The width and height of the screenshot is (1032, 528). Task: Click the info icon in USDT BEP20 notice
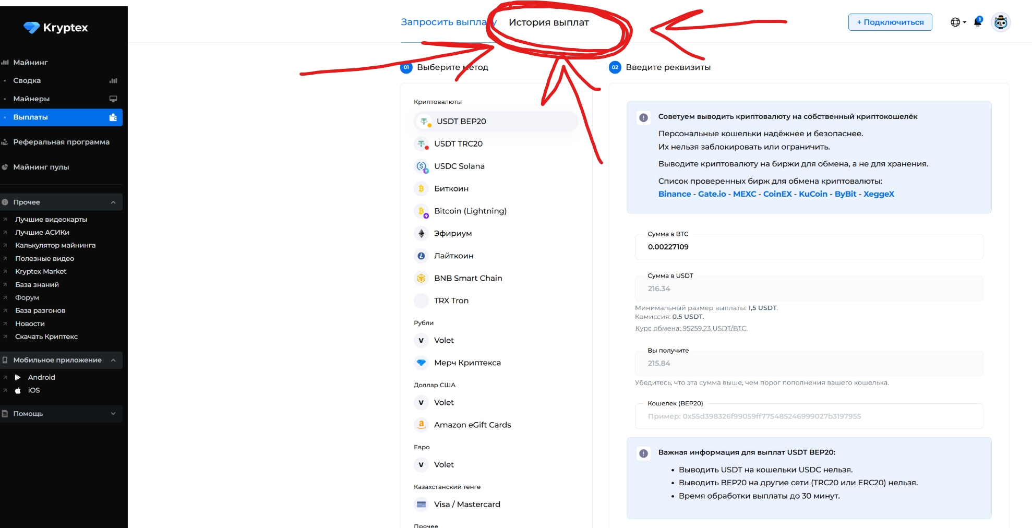[643, 453]
